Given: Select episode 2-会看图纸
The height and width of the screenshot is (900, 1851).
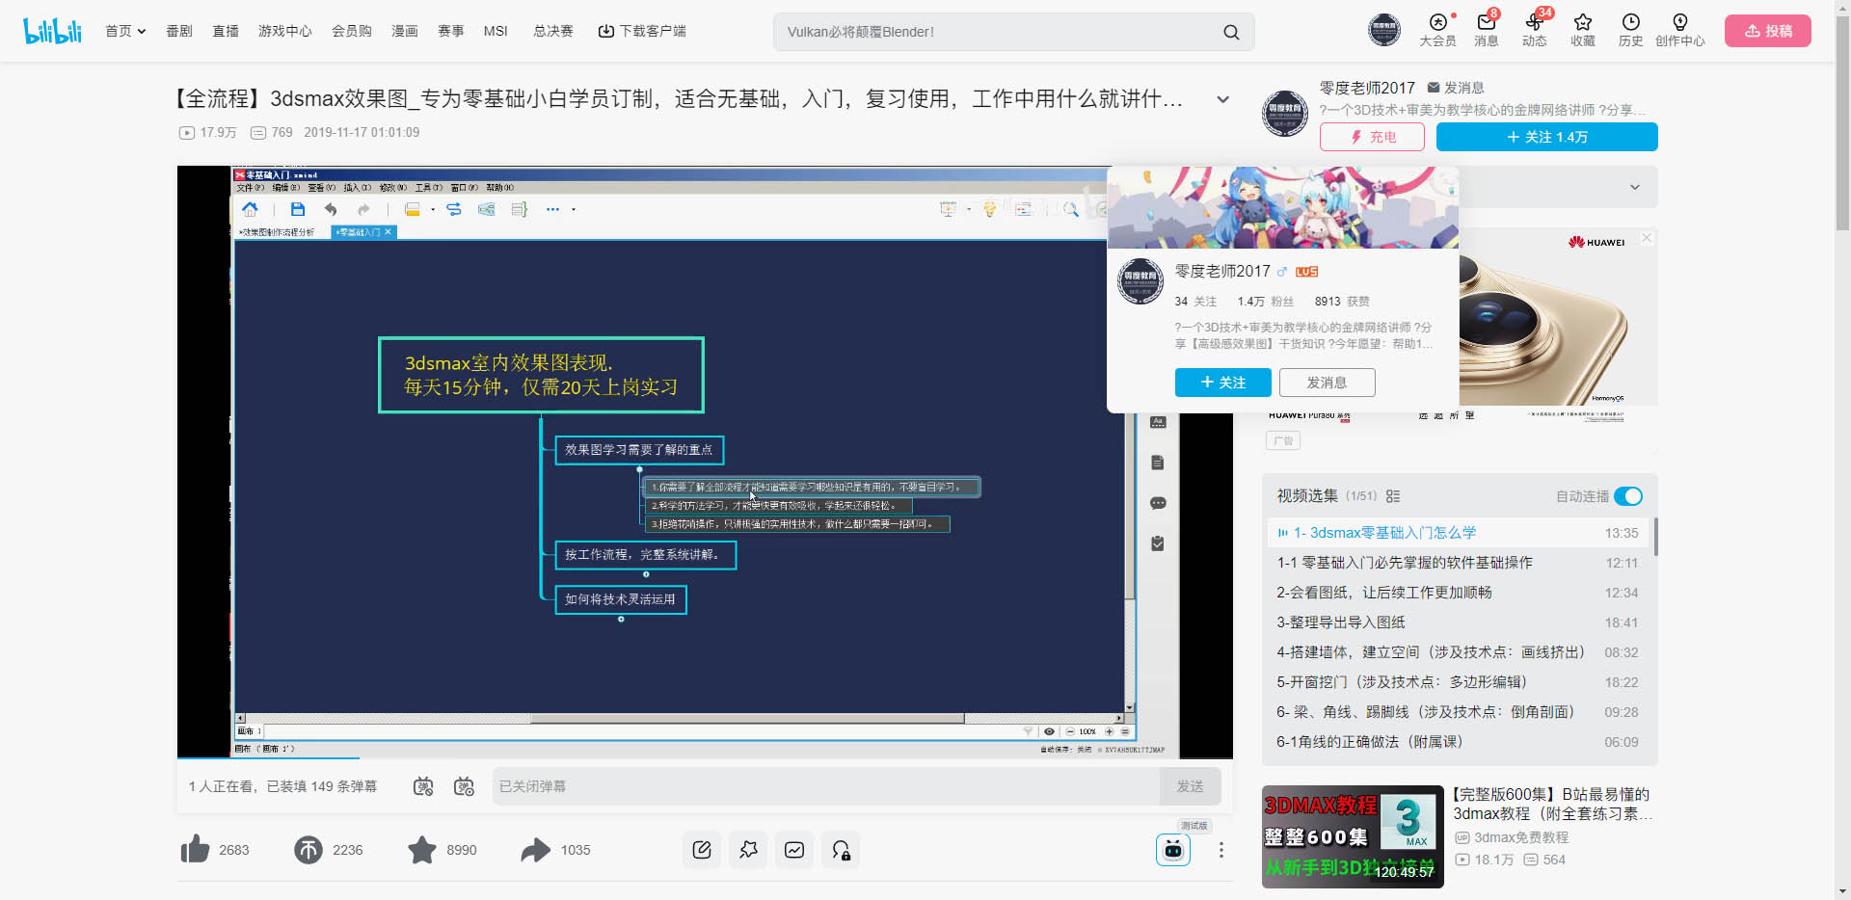Looking at the screenshot, I should (1458, 593).
